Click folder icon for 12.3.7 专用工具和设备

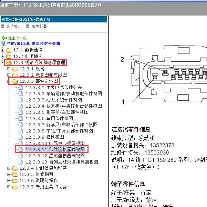[15, 187]
